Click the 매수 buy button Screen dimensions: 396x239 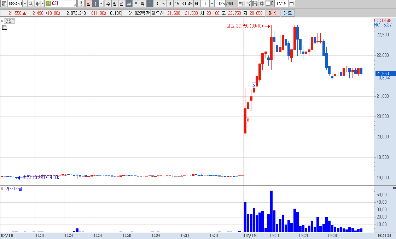pyautogui.click(x=273, y=13)
